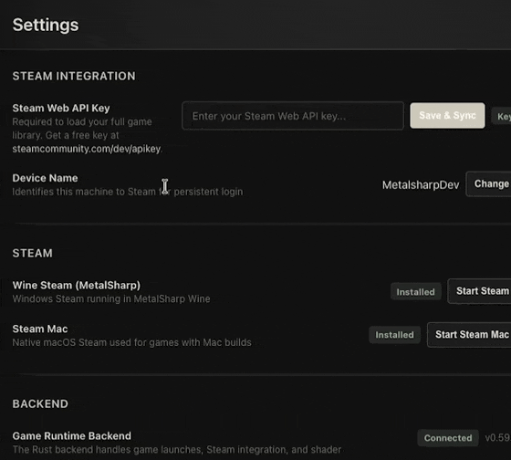Click the Wine Steam (MetalSharp) label

tap(77, 286)
